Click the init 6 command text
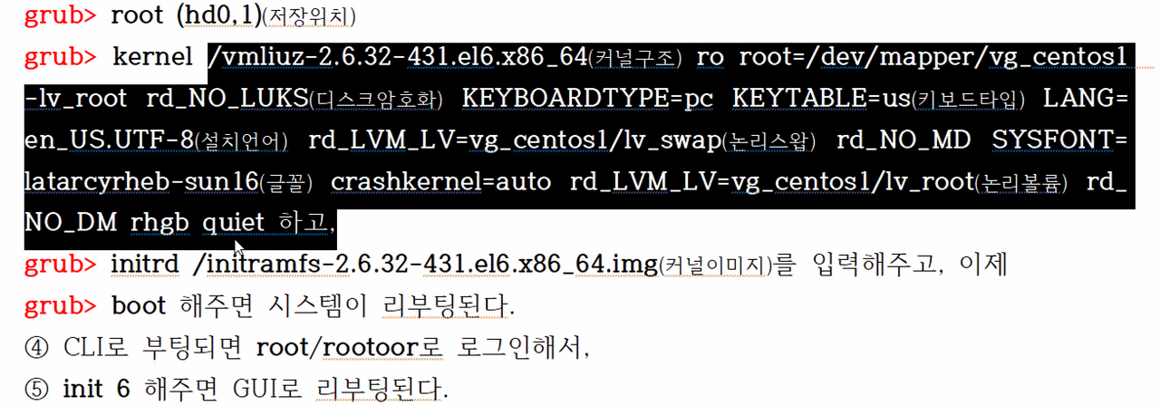This screenshot has height=406, width=1160. tap(98, 390)
